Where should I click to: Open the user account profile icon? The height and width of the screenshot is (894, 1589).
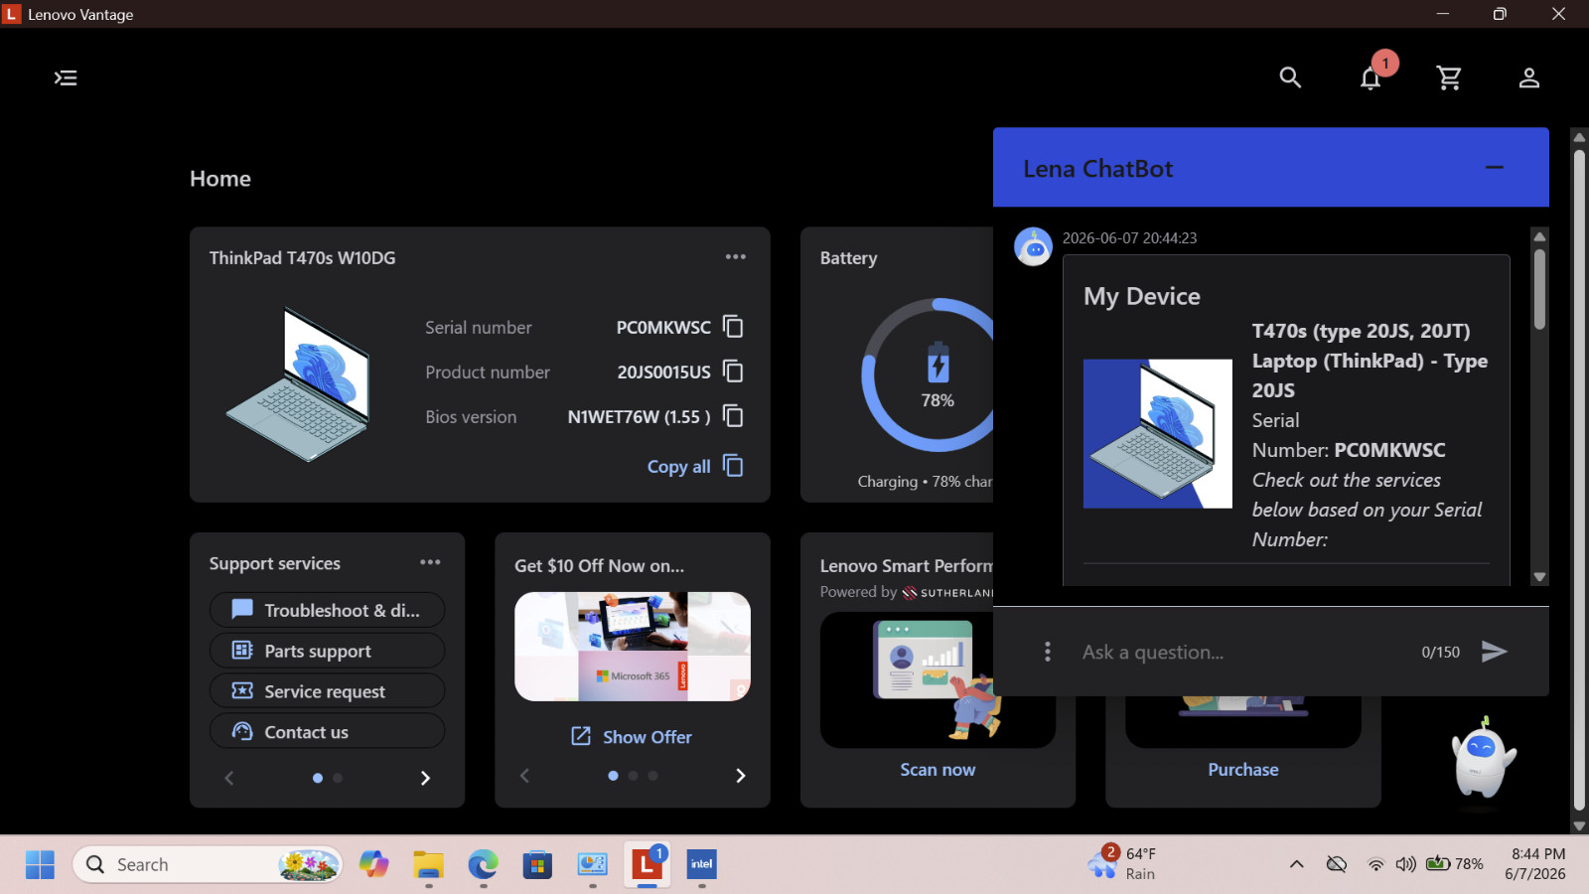1529,77
